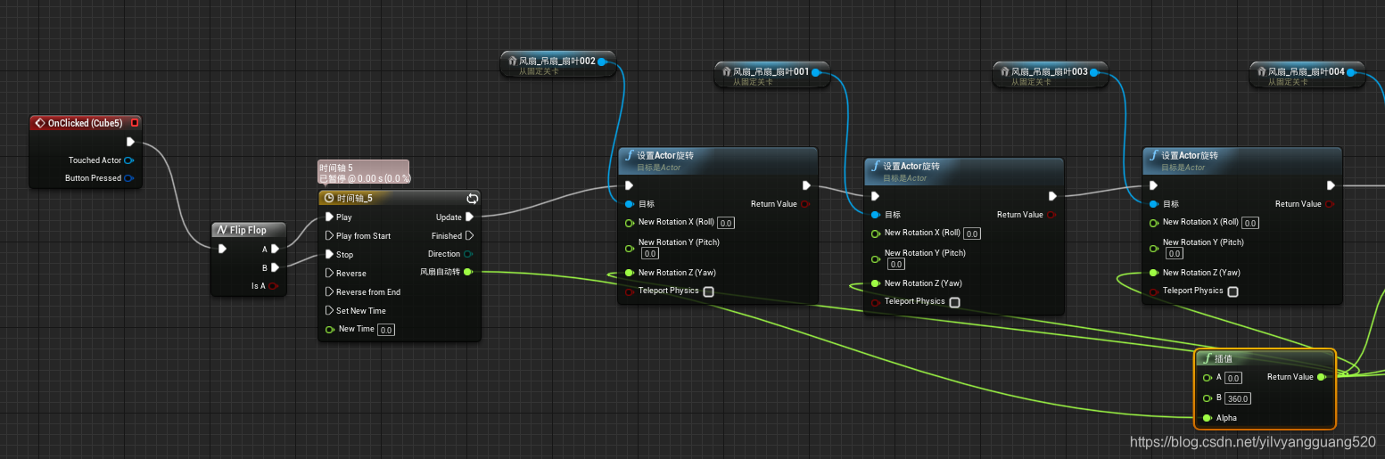Click the 目标 pin on the middle 设置Actor旋转 node
This screenshot has width=1385, height=459.
click(x=876, y=215)
